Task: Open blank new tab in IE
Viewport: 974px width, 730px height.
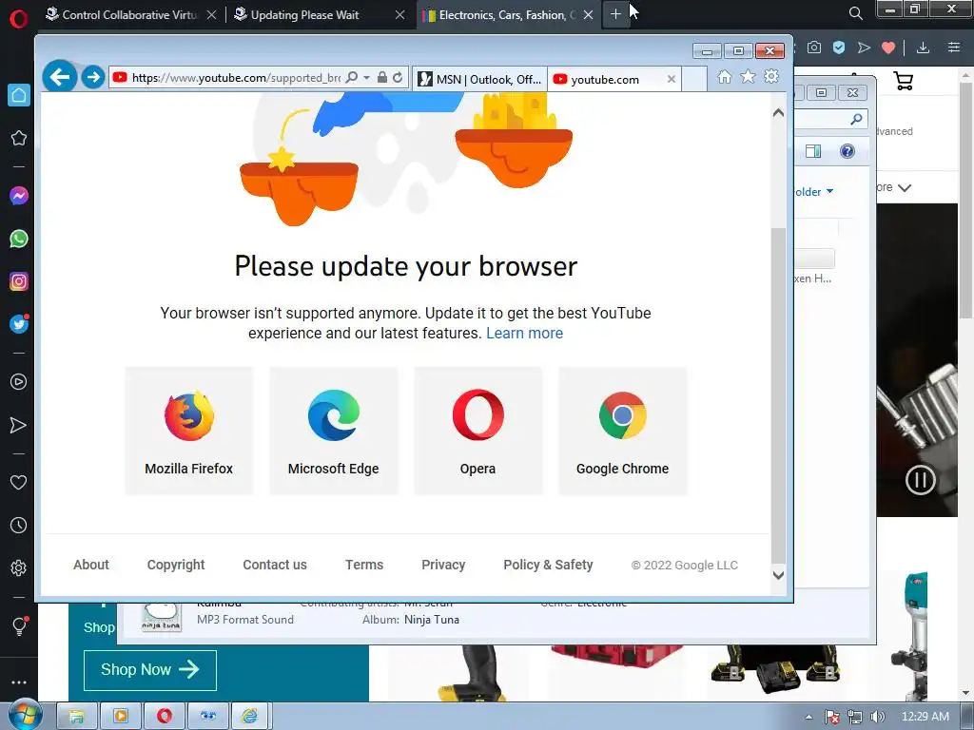Action: [x=693, y=79]
